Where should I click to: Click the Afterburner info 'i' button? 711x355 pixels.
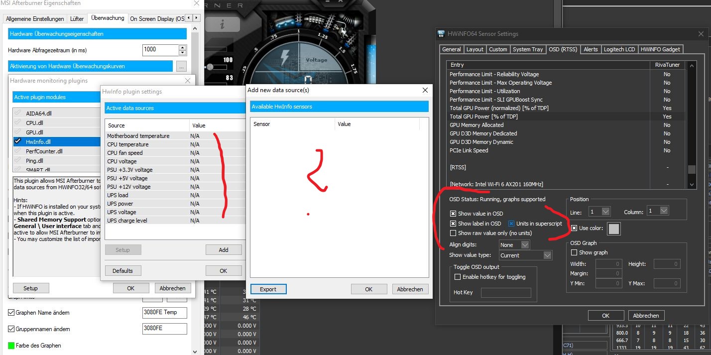tap(222, 24)
